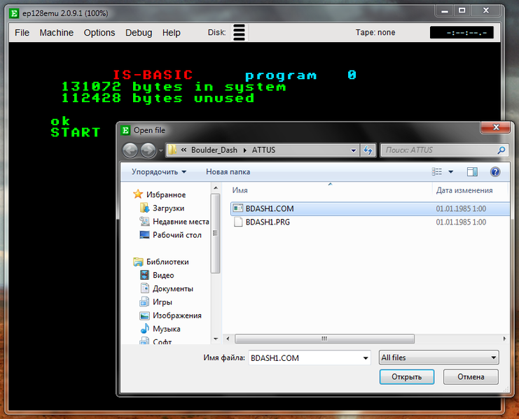The image size is (519, 419).
Task: Select Библиотеки in the navigation pane
Action: click(x=167, y=262)
